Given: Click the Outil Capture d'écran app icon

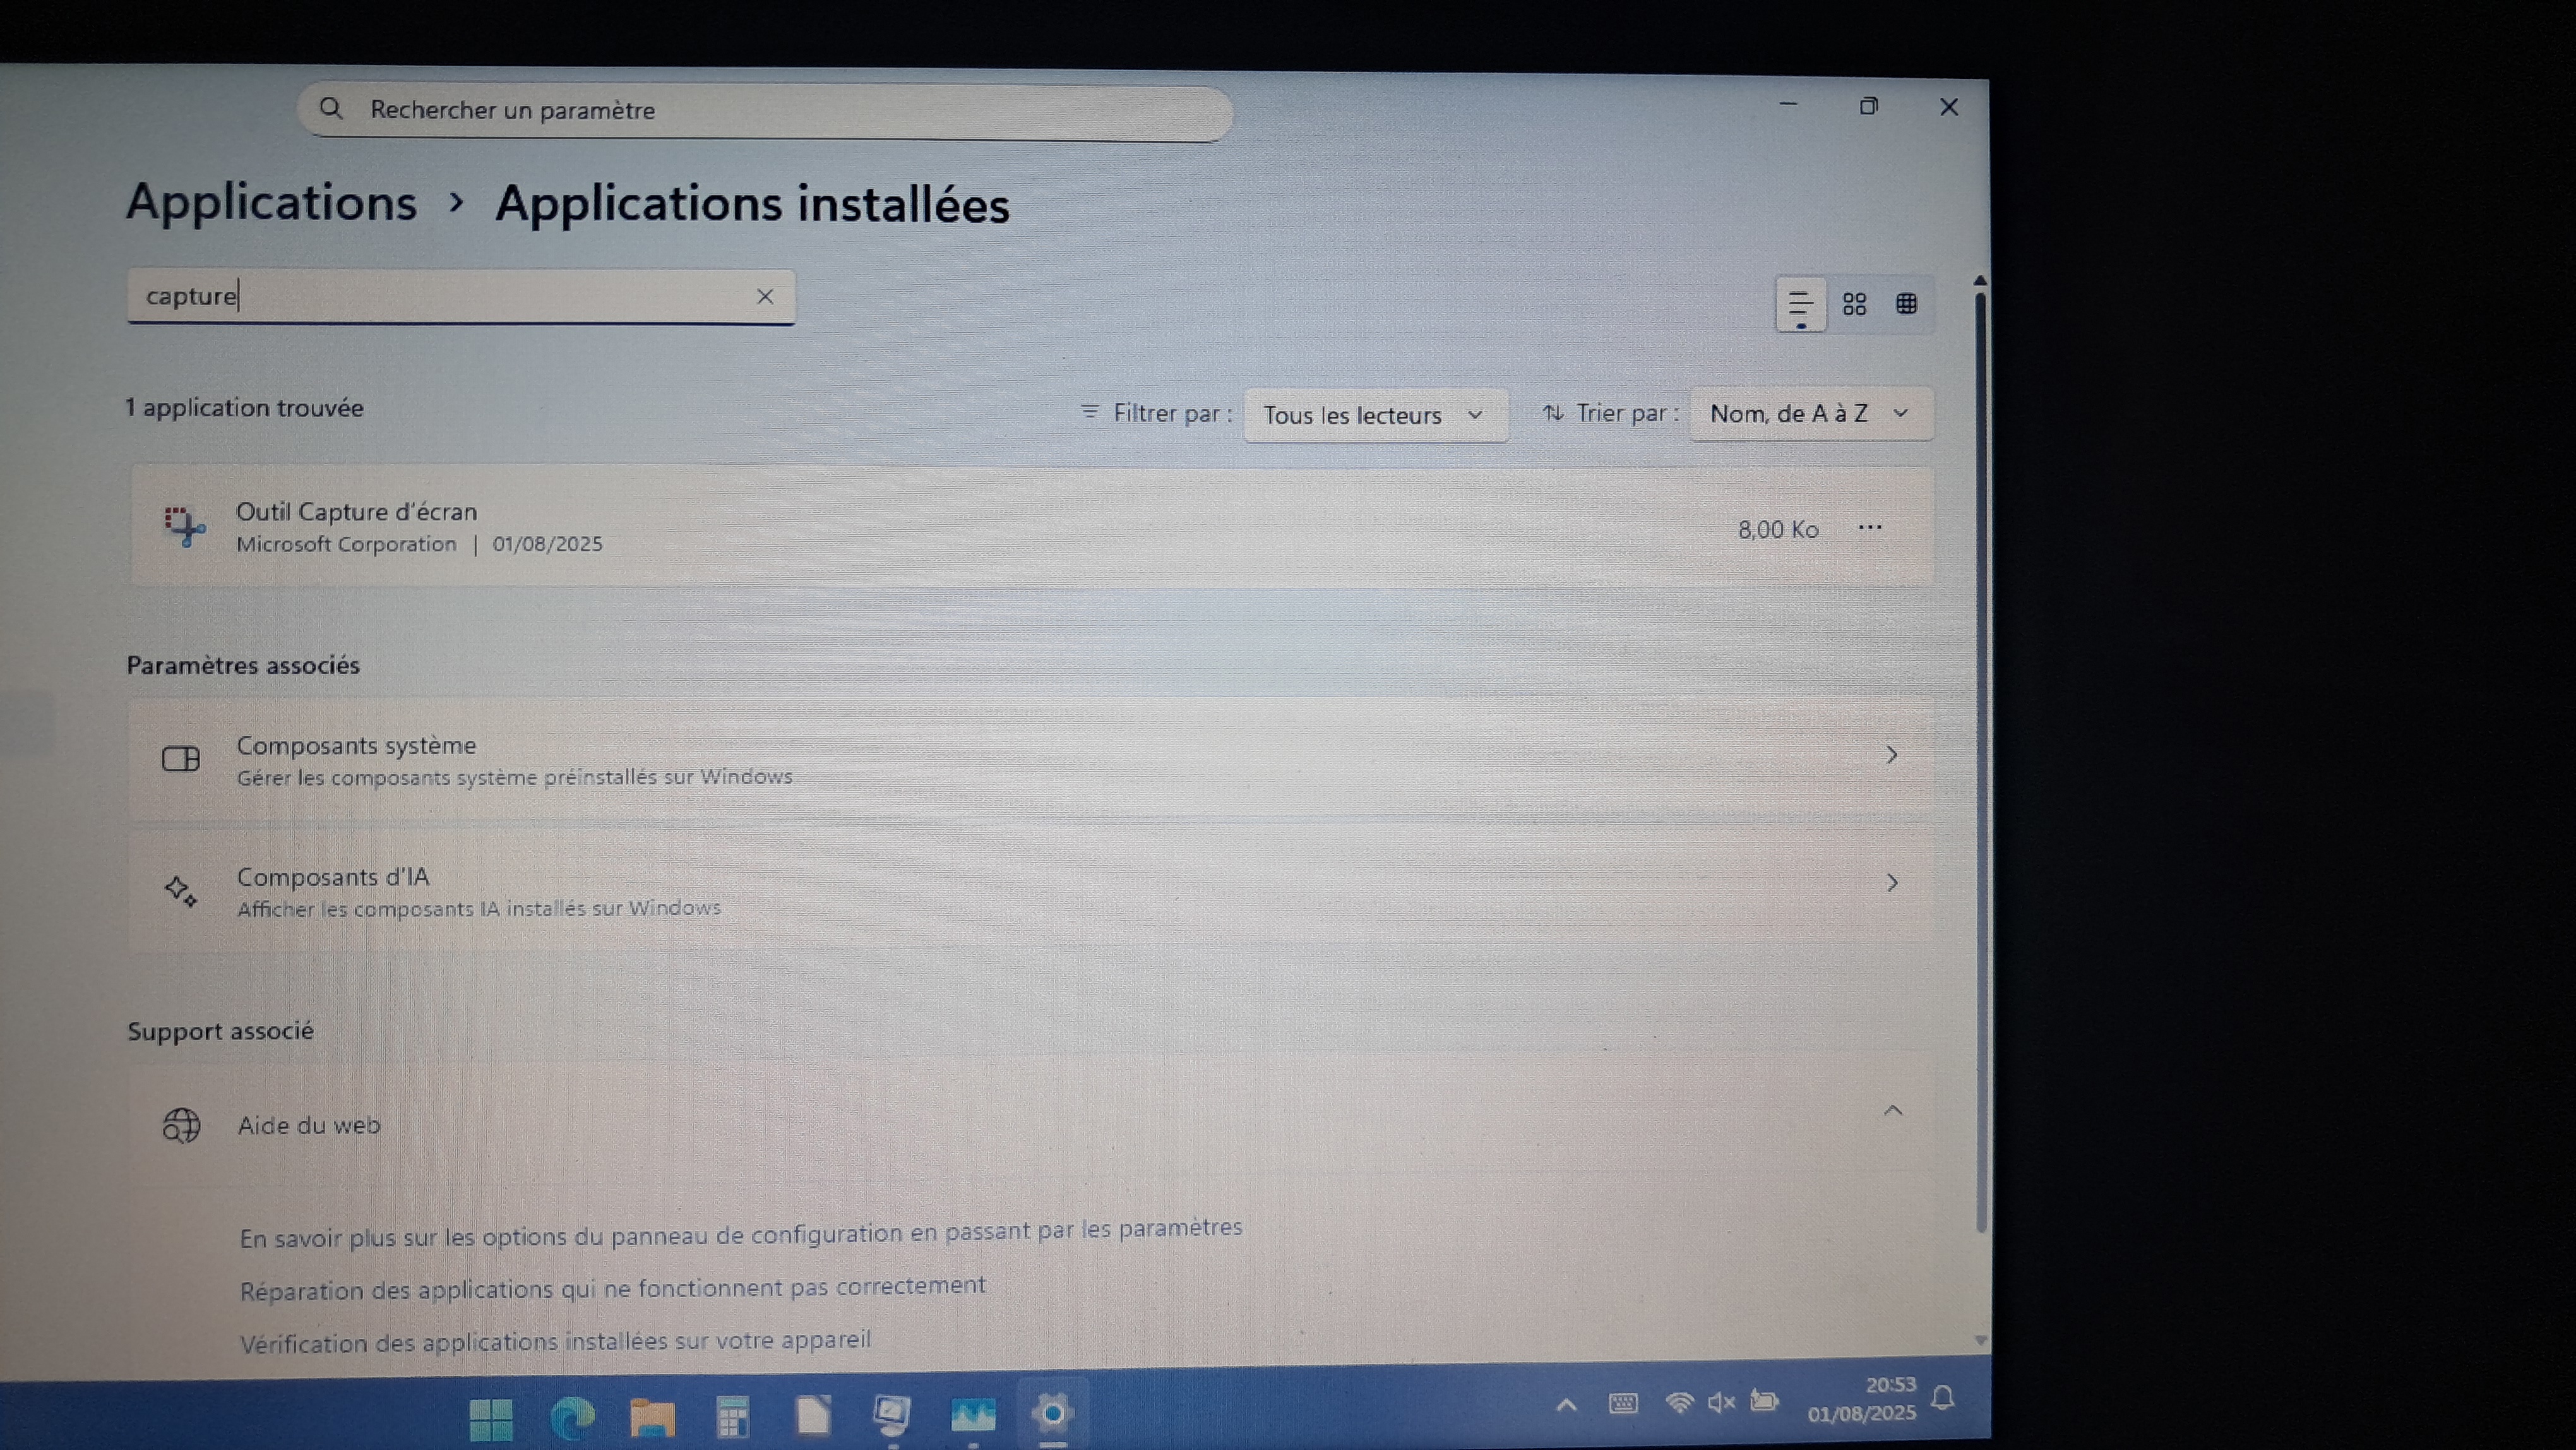Looking at the screenshot, I should tap(184, 527).
